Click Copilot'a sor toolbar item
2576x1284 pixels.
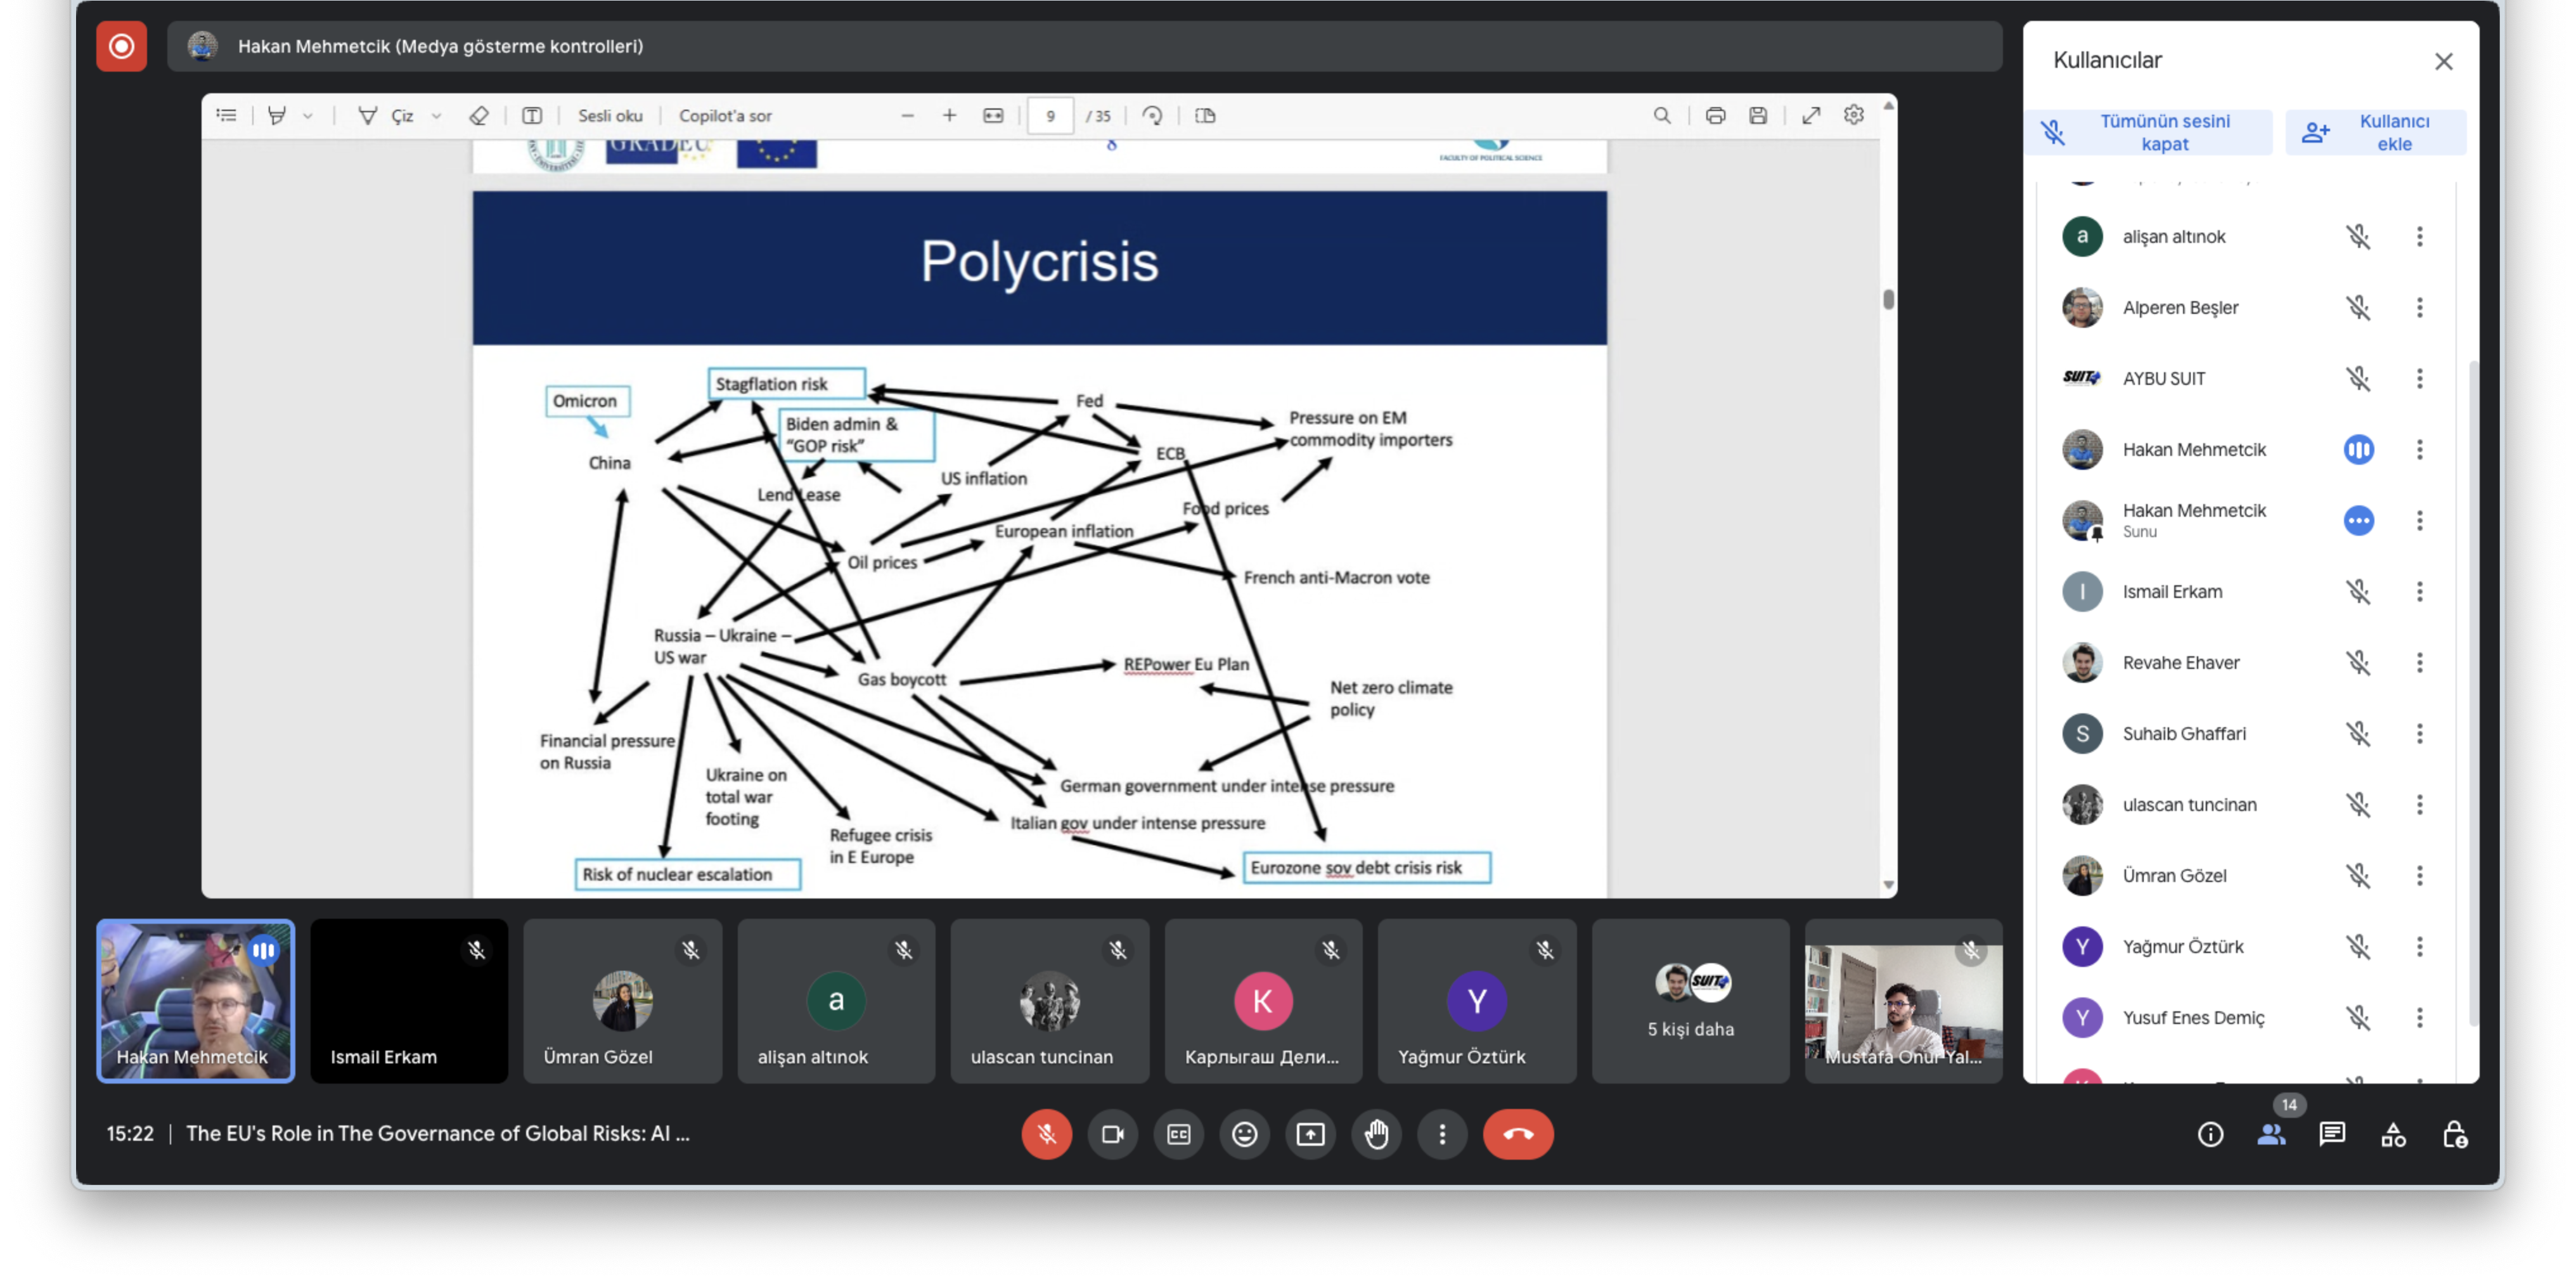(x=725, y=116)
